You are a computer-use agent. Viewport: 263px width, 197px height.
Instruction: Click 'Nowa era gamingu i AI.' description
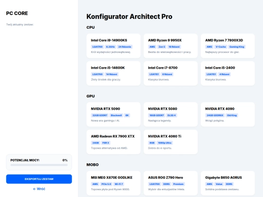(105, 121)
